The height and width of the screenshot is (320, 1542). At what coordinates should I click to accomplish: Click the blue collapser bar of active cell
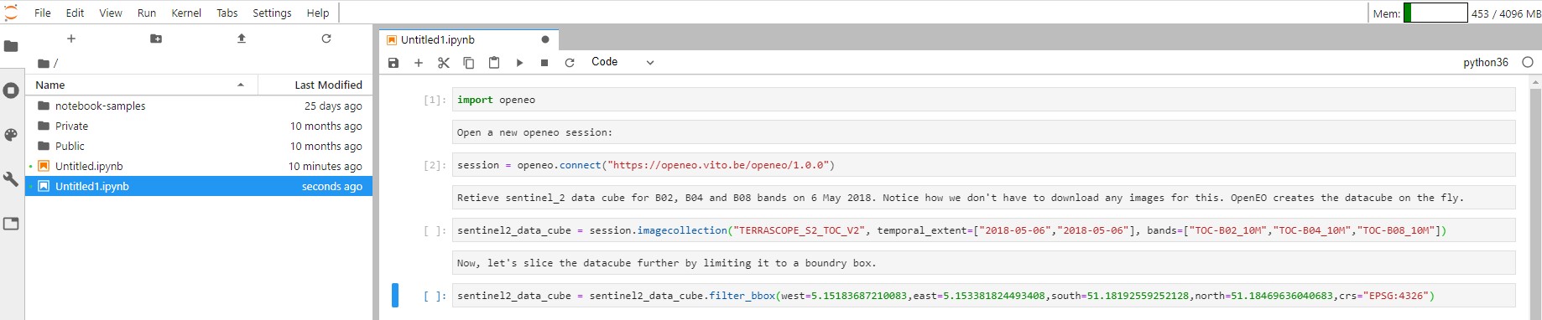(x=395, y=296)
